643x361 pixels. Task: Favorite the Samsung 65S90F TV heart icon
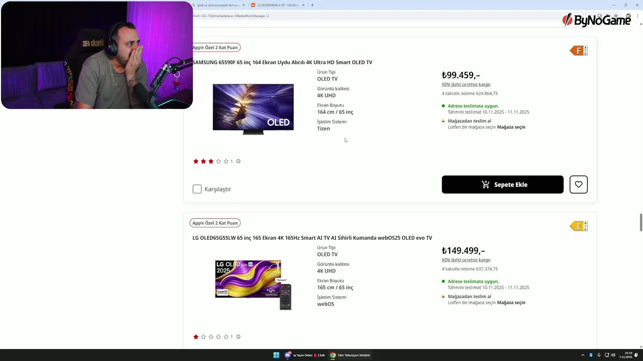579,185
